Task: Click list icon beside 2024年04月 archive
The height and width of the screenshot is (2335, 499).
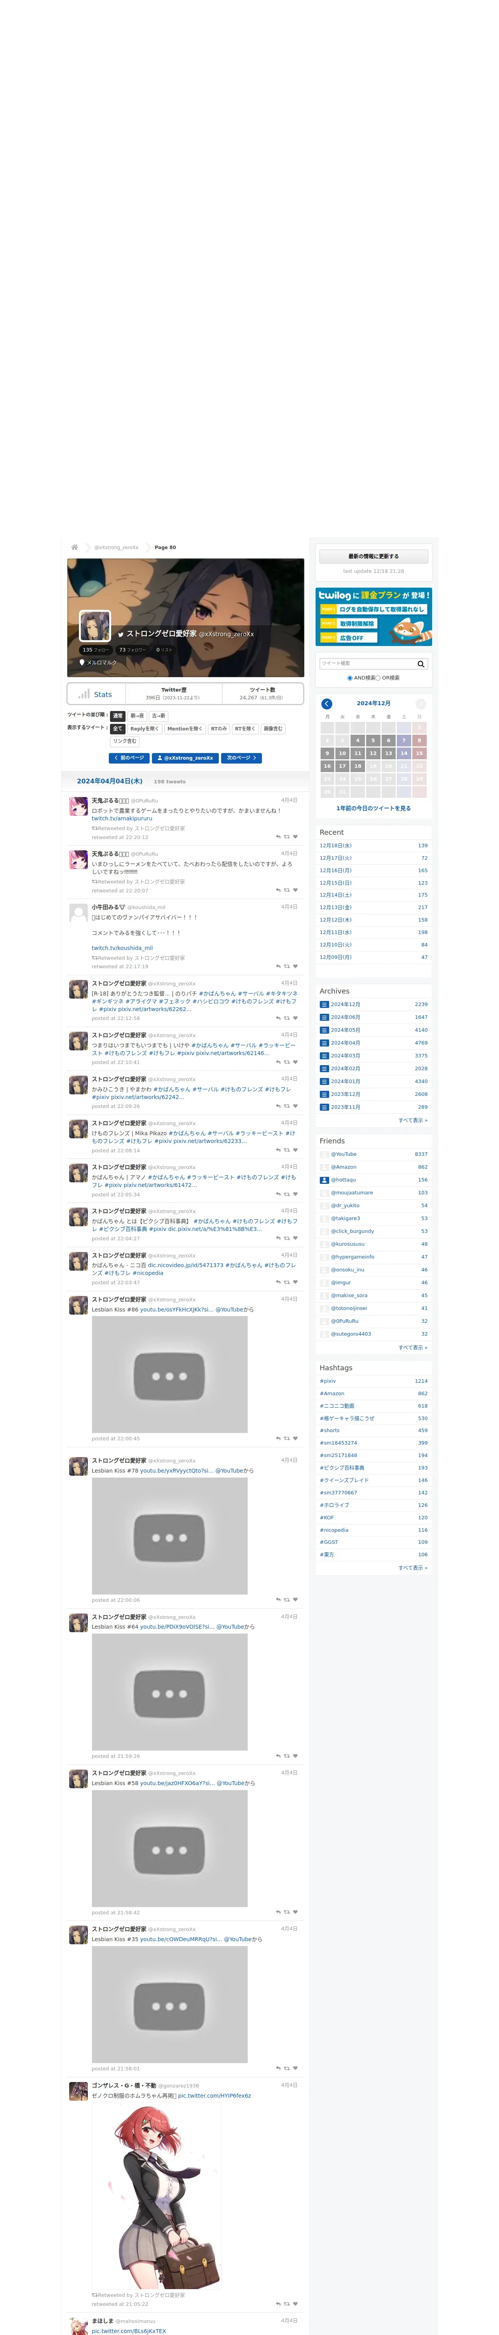Action: coord(324,1043)
